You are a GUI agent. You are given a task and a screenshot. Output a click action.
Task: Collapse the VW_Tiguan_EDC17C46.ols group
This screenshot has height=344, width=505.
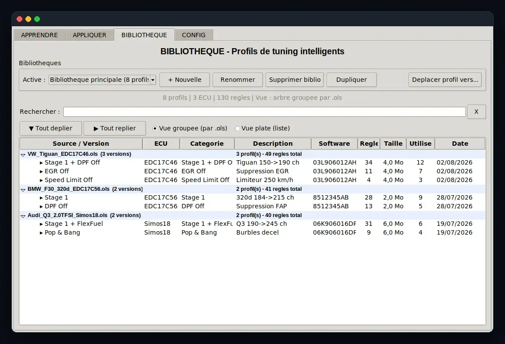coord(23,154)
